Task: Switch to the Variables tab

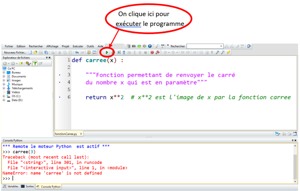Action: (11, 186)
